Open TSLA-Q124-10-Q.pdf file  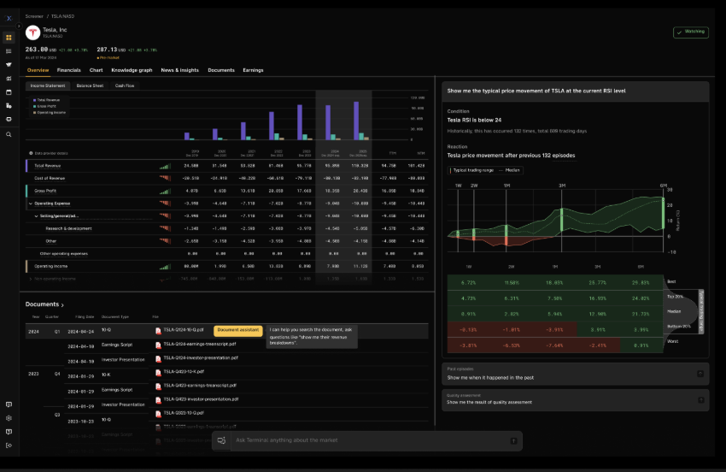coord(184,330)
